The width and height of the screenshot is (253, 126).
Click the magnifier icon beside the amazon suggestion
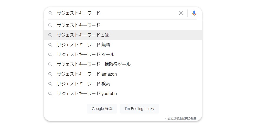pos(50,74)
